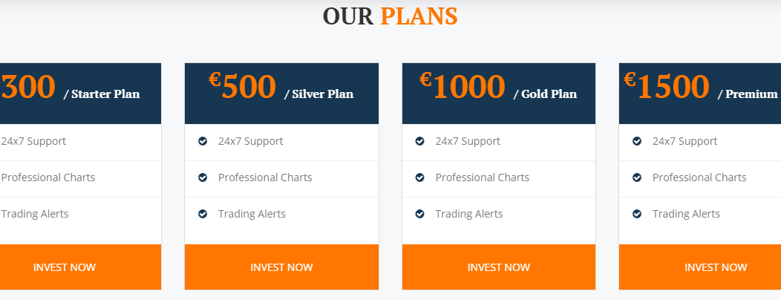Image resolution: width=781 pixels, height=300 pixels.
Task: Click Silver Plan Trading Alerts check icon
Action: (203, 214)
